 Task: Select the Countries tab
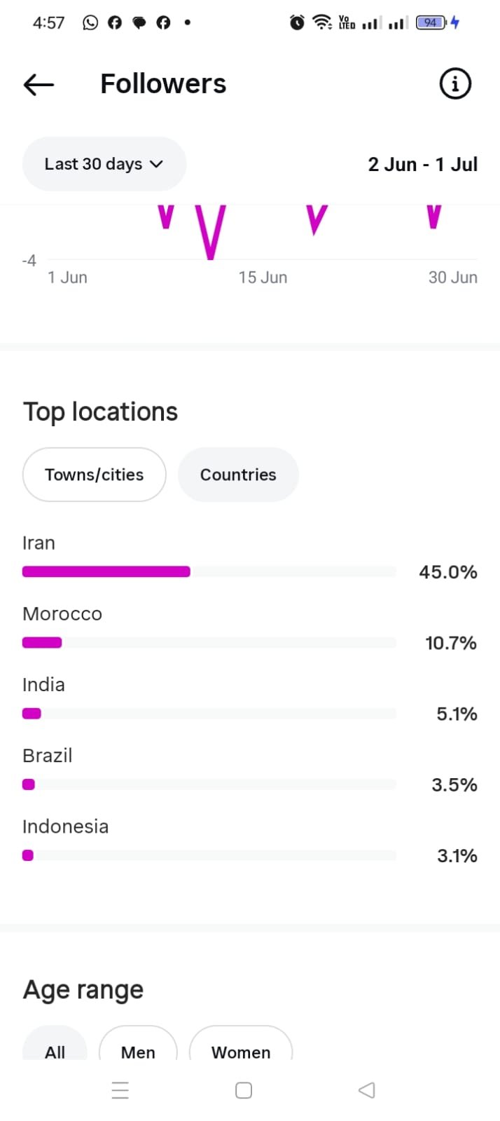(x=238, y=475)
